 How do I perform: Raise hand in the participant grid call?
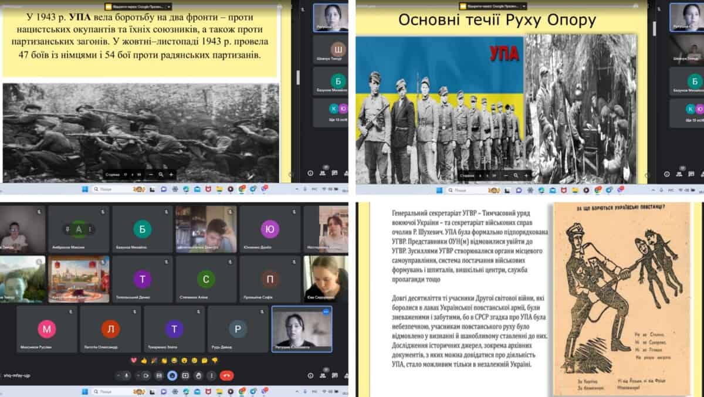tap(198, 375)
